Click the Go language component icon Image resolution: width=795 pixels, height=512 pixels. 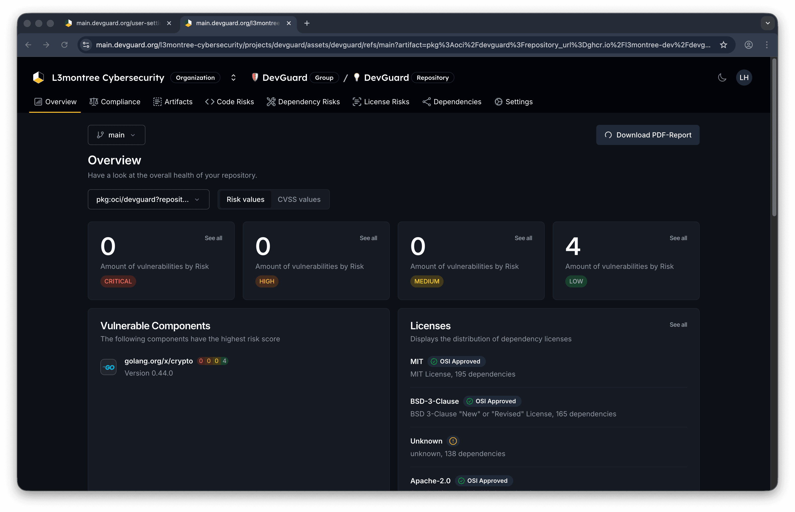(x=108, y=367)
